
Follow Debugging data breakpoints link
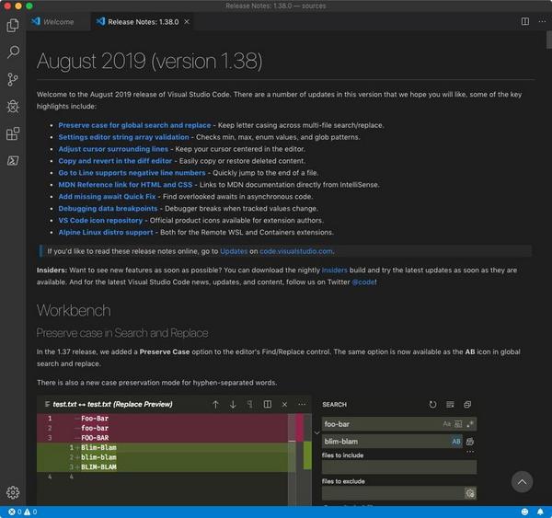coord(108,209)
